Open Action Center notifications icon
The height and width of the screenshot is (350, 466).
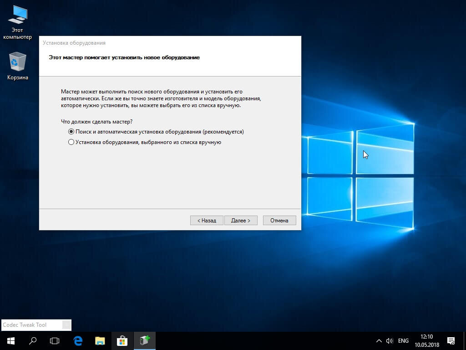coord(451,341)
